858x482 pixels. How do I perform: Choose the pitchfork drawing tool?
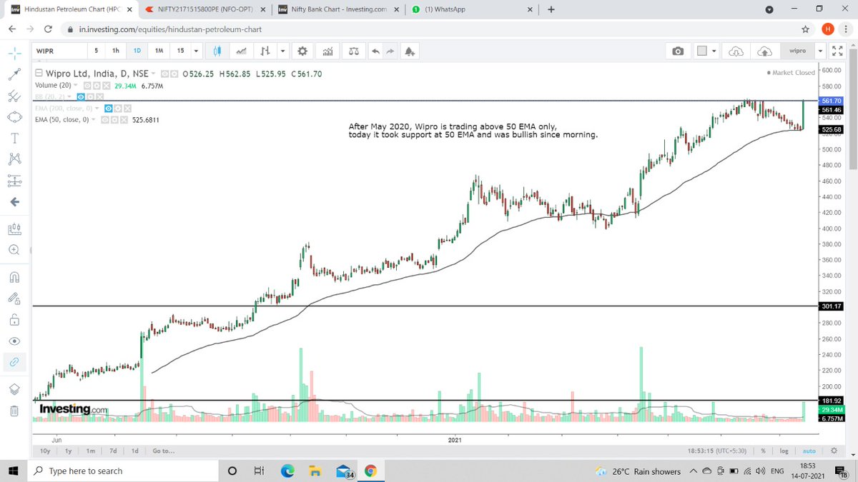[x=14, y=96]
